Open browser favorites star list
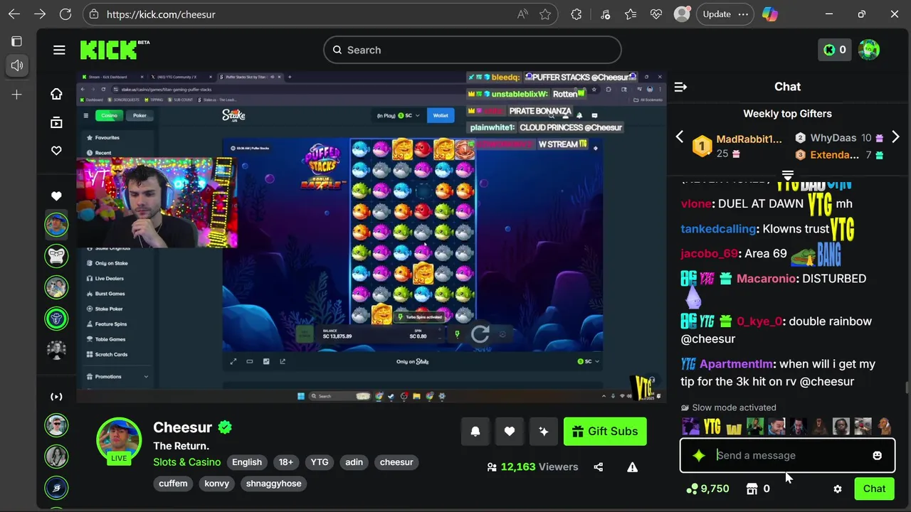This screenshot has width=911, height=512. tap(631, 14)
